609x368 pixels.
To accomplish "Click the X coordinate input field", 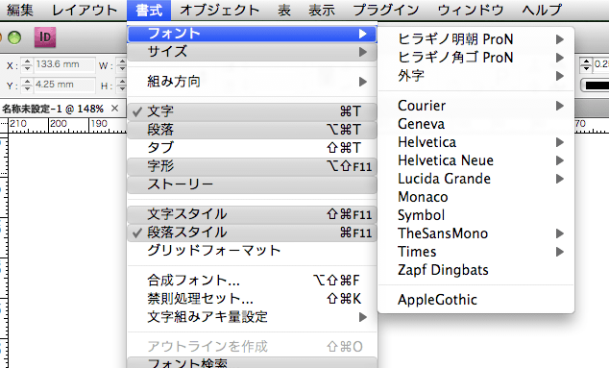I will (x=64, y=64).
